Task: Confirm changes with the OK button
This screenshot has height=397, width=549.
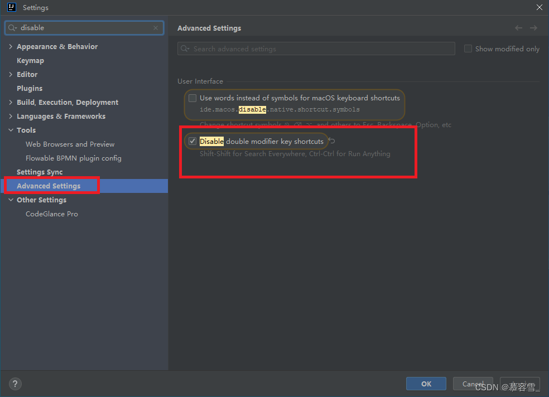Action: tap(426, 384)
